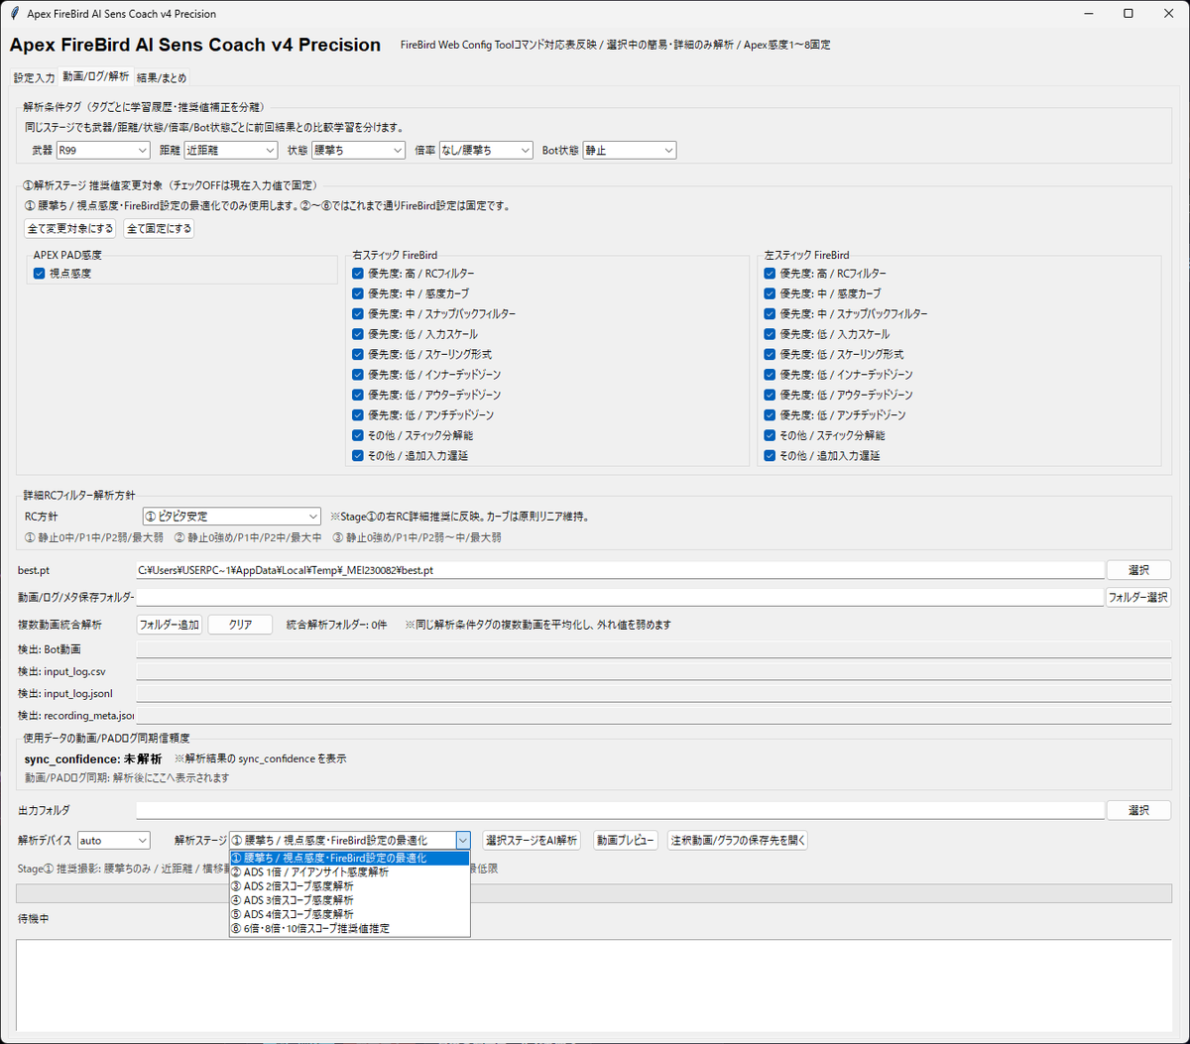Click the analysis progress bar
The width and height of the screenshot is (1190, 1044).
(x=594, y=893)
